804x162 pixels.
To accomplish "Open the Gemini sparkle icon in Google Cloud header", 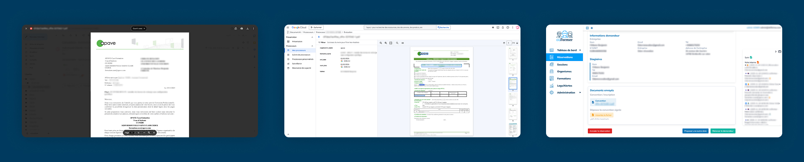I will 493,28.
